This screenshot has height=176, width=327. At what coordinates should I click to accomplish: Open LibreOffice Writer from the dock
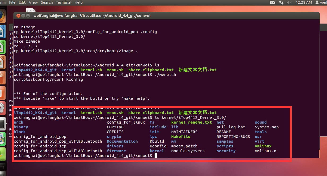coord(3,31)
